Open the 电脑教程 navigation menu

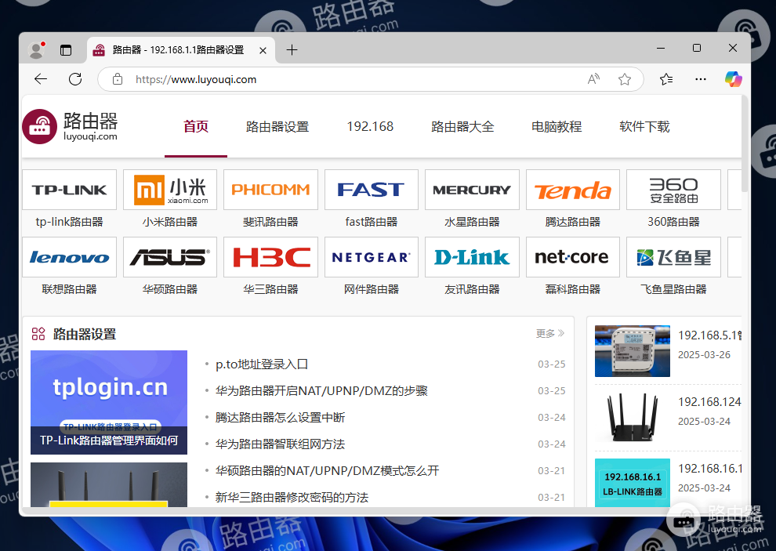coord(557,127)
